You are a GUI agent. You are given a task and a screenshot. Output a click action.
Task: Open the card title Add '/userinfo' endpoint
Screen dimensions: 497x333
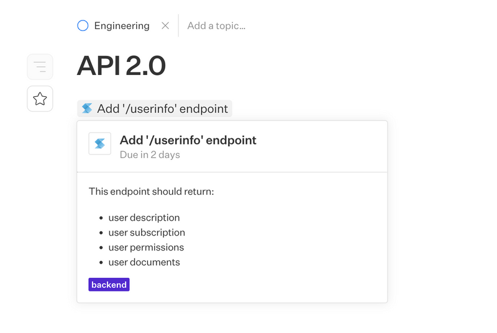pos(188,140)
